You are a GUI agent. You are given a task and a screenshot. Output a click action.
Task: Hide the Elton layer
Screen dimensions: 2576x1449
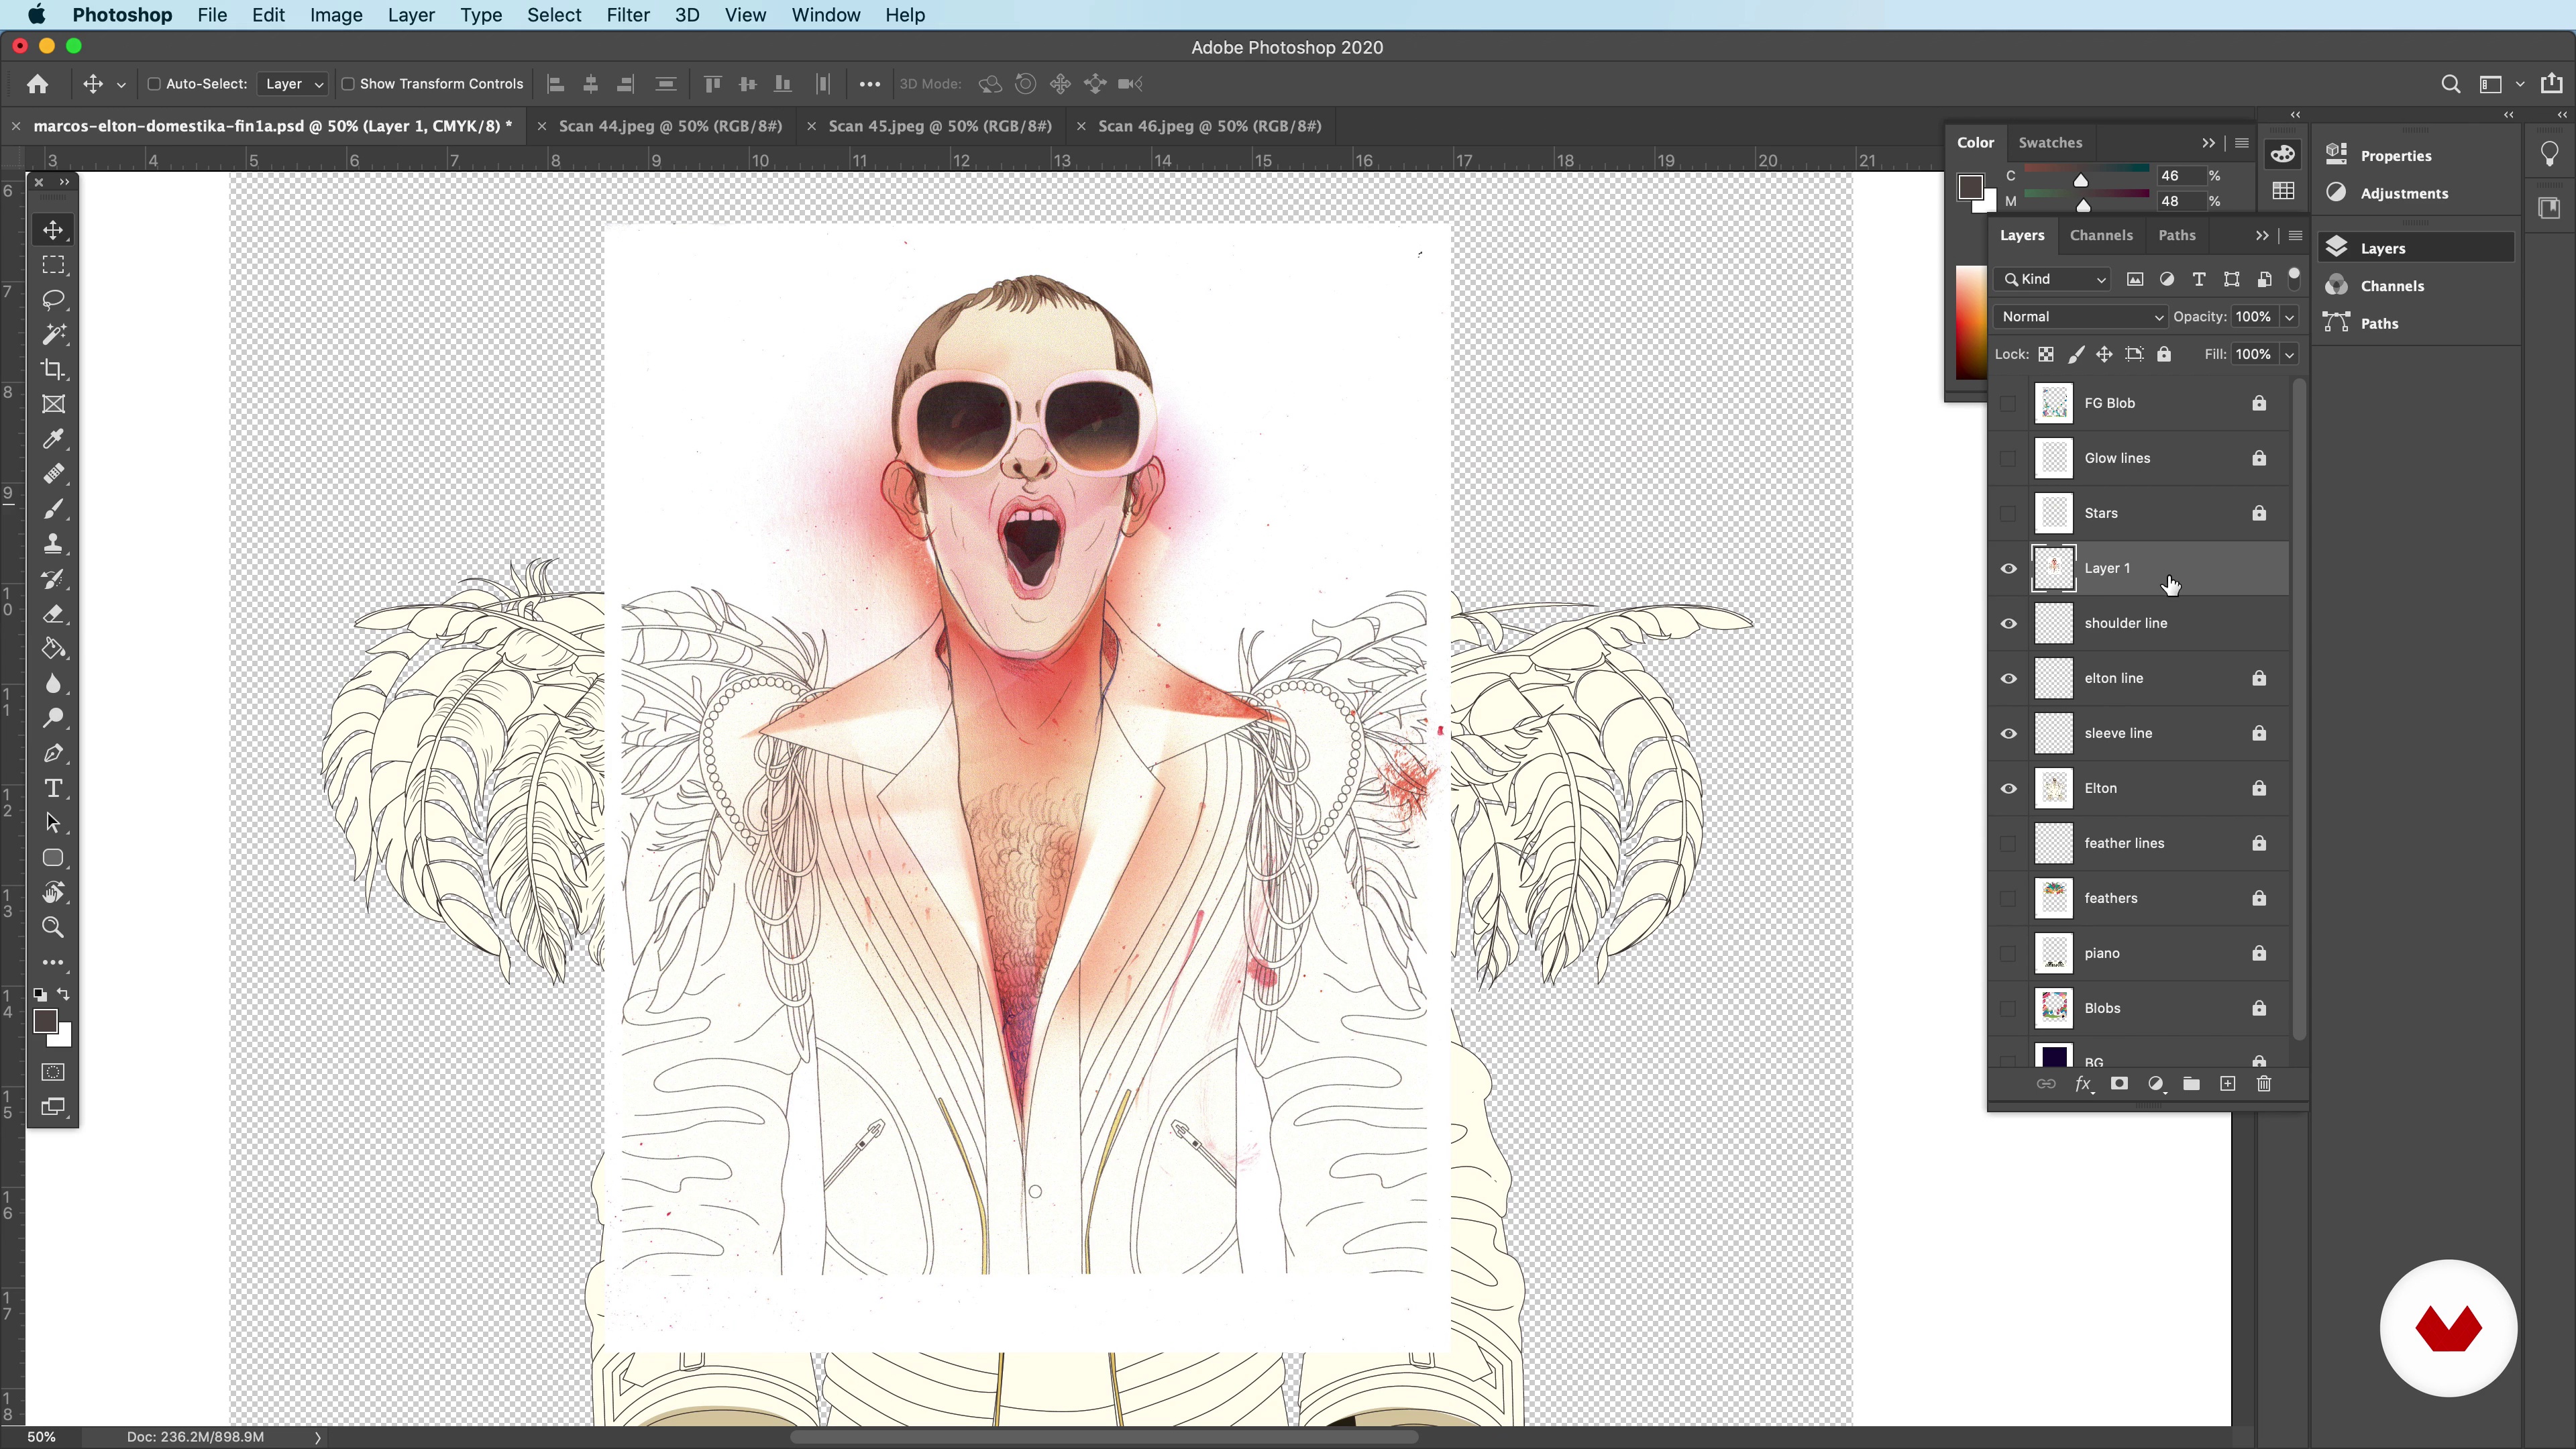click(2008, 788)
